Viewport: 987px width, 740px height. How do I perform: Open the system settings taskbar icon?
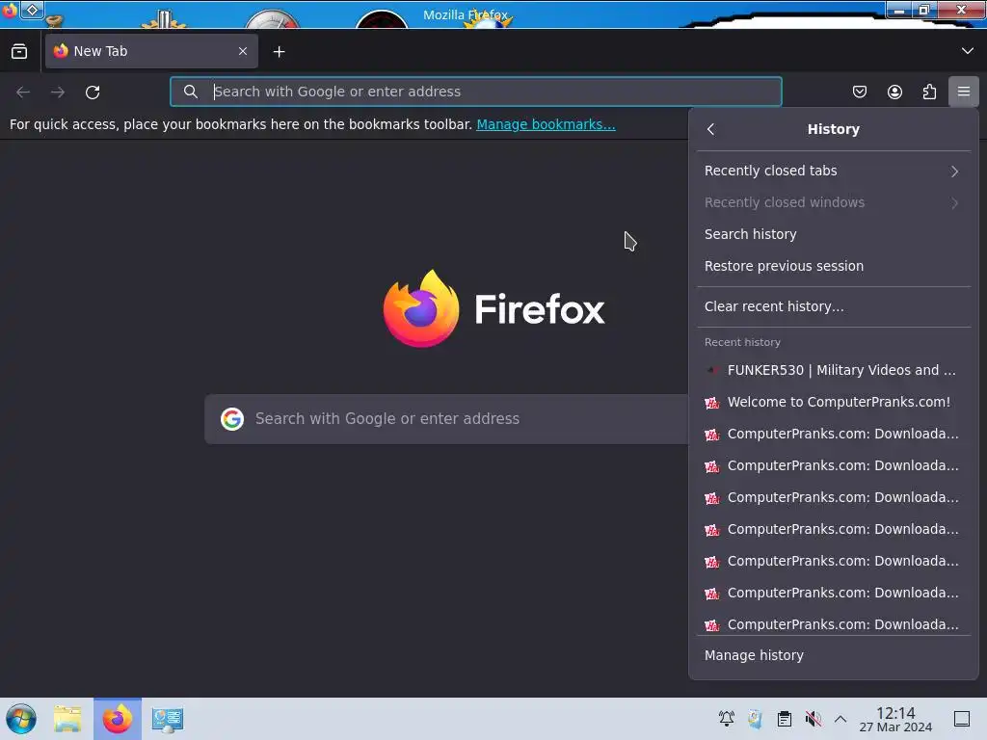pyautogui.click(x=168, y=719)
